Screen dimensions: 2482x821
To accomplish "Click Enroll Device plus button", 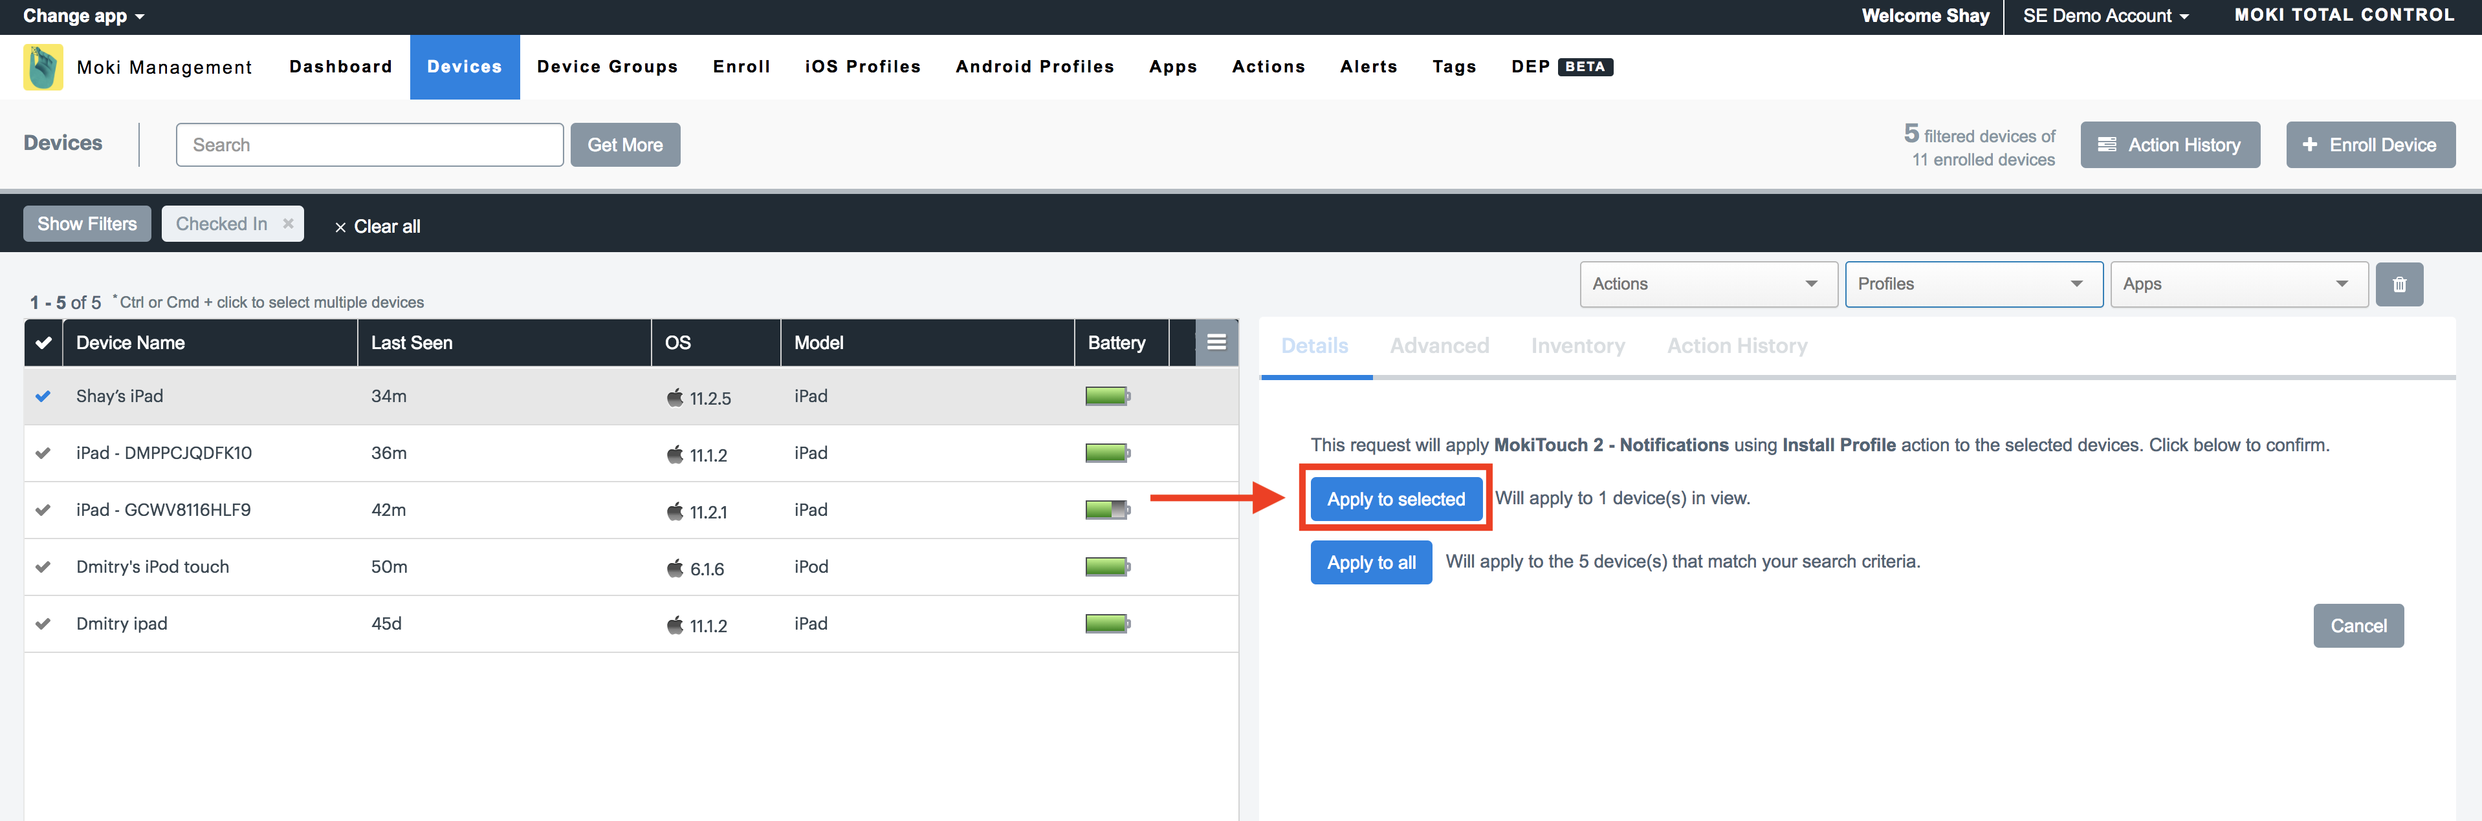I will click(x=2369, y=145).
